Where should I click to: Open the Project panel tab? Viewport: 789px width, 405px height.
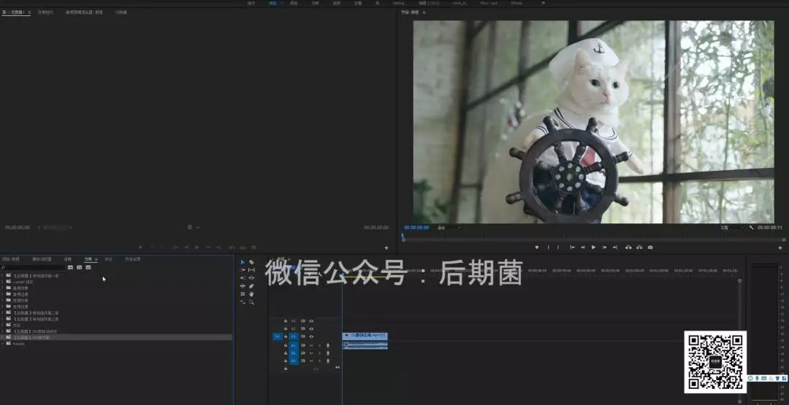pos(11,259)
